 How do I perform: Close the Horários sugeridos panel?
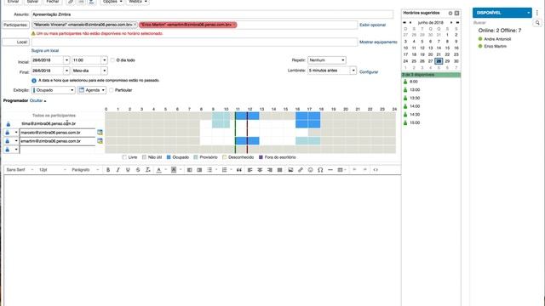(457, 13)
